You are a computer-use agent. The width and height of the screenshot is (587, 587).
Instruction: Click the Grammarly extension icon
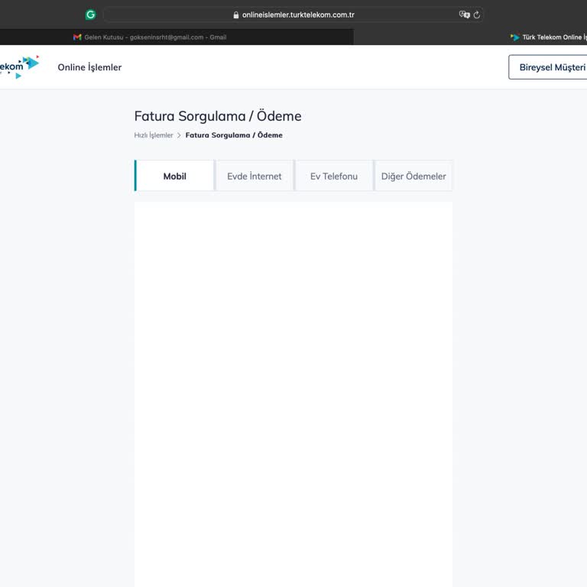[90, 15]
